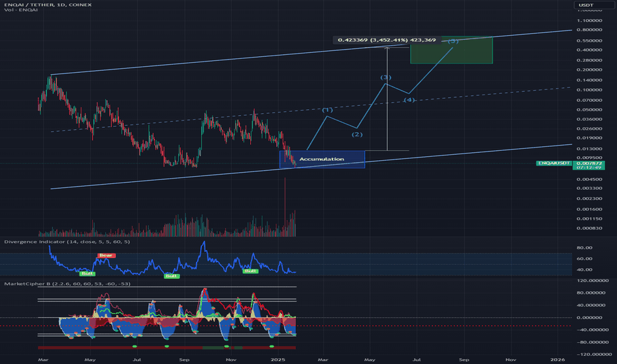617x364 pixels.
Task: Click the ENQAIUSDT price line label
Action: [554, 163]
